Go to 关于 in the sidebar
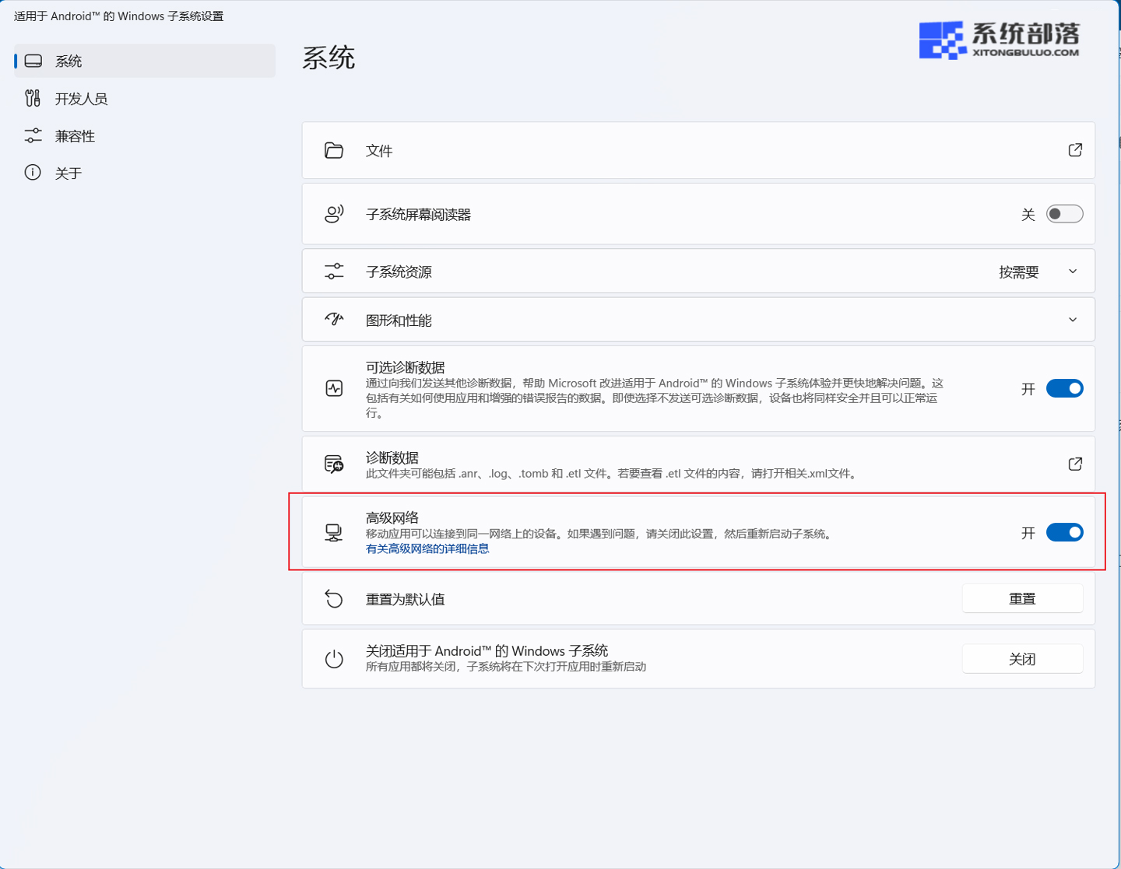1121x869 pixels. [x=69, y=173]
